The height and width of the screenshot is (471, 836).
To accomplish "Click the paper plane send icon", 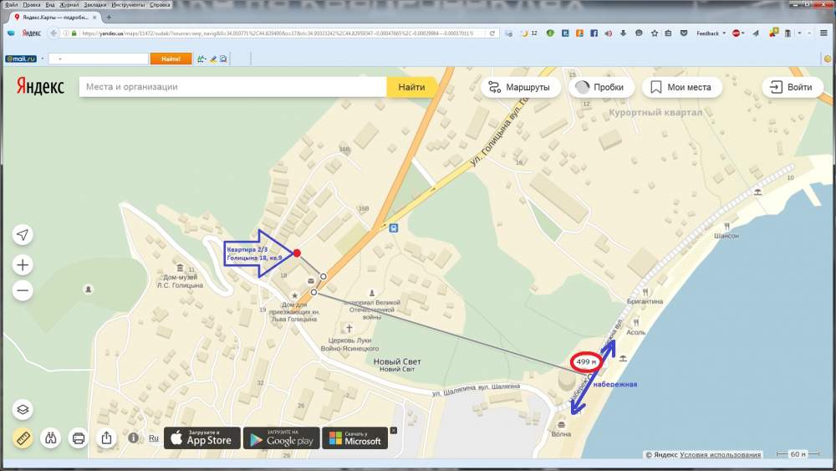I will point(756,33).
